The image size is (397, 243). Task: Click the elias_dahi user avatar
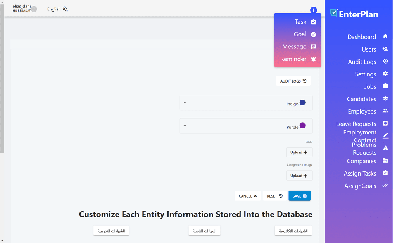[x=34, y=9]
